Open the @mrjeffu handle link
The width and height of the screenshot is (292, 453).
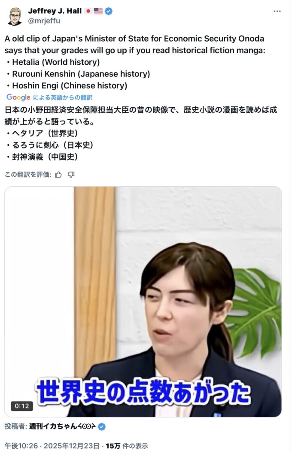44,21
